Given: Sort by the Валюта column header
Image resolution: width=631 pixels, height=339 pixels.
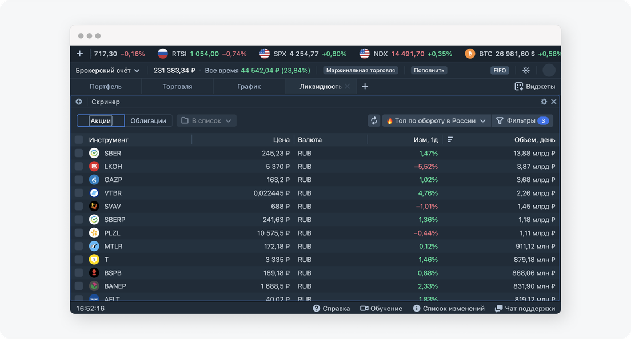Looking at the screenshot, I should [x=310, y=140].
